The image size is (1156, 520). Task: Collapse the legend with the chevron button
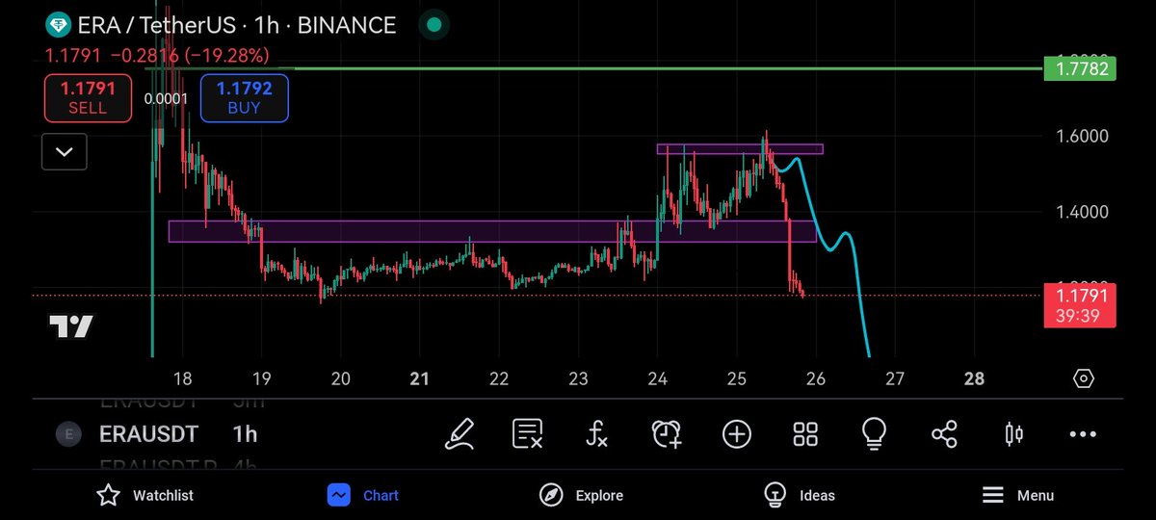point(66,151)
